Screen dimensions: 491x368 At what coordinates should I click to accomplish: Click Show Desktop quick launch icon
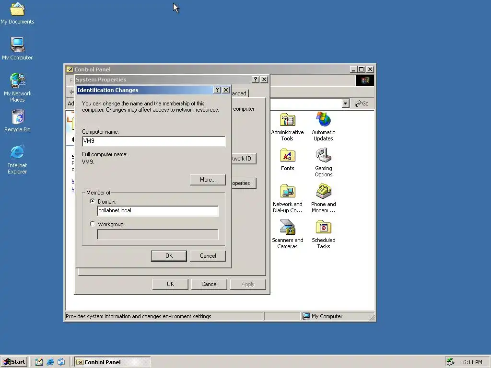[x=39, y=362]
